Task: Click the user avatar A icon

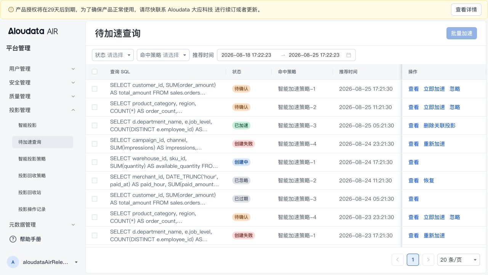Action: click(x=13, y=262)
